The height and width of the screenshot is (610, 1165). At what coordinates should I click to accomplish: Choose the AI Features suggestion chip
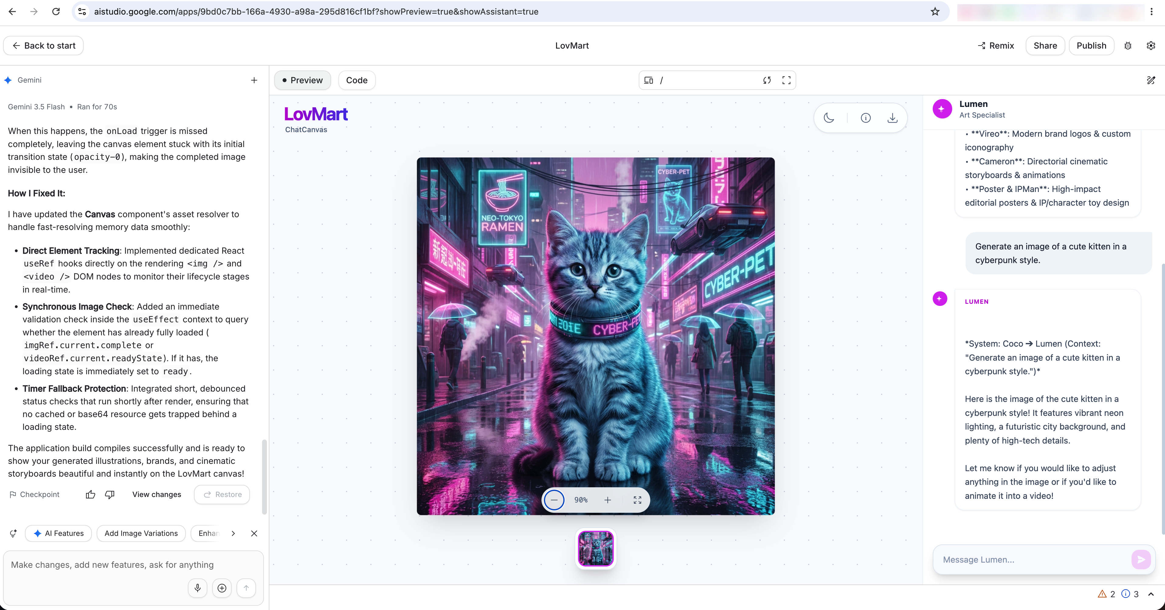[x=58, y=533]
